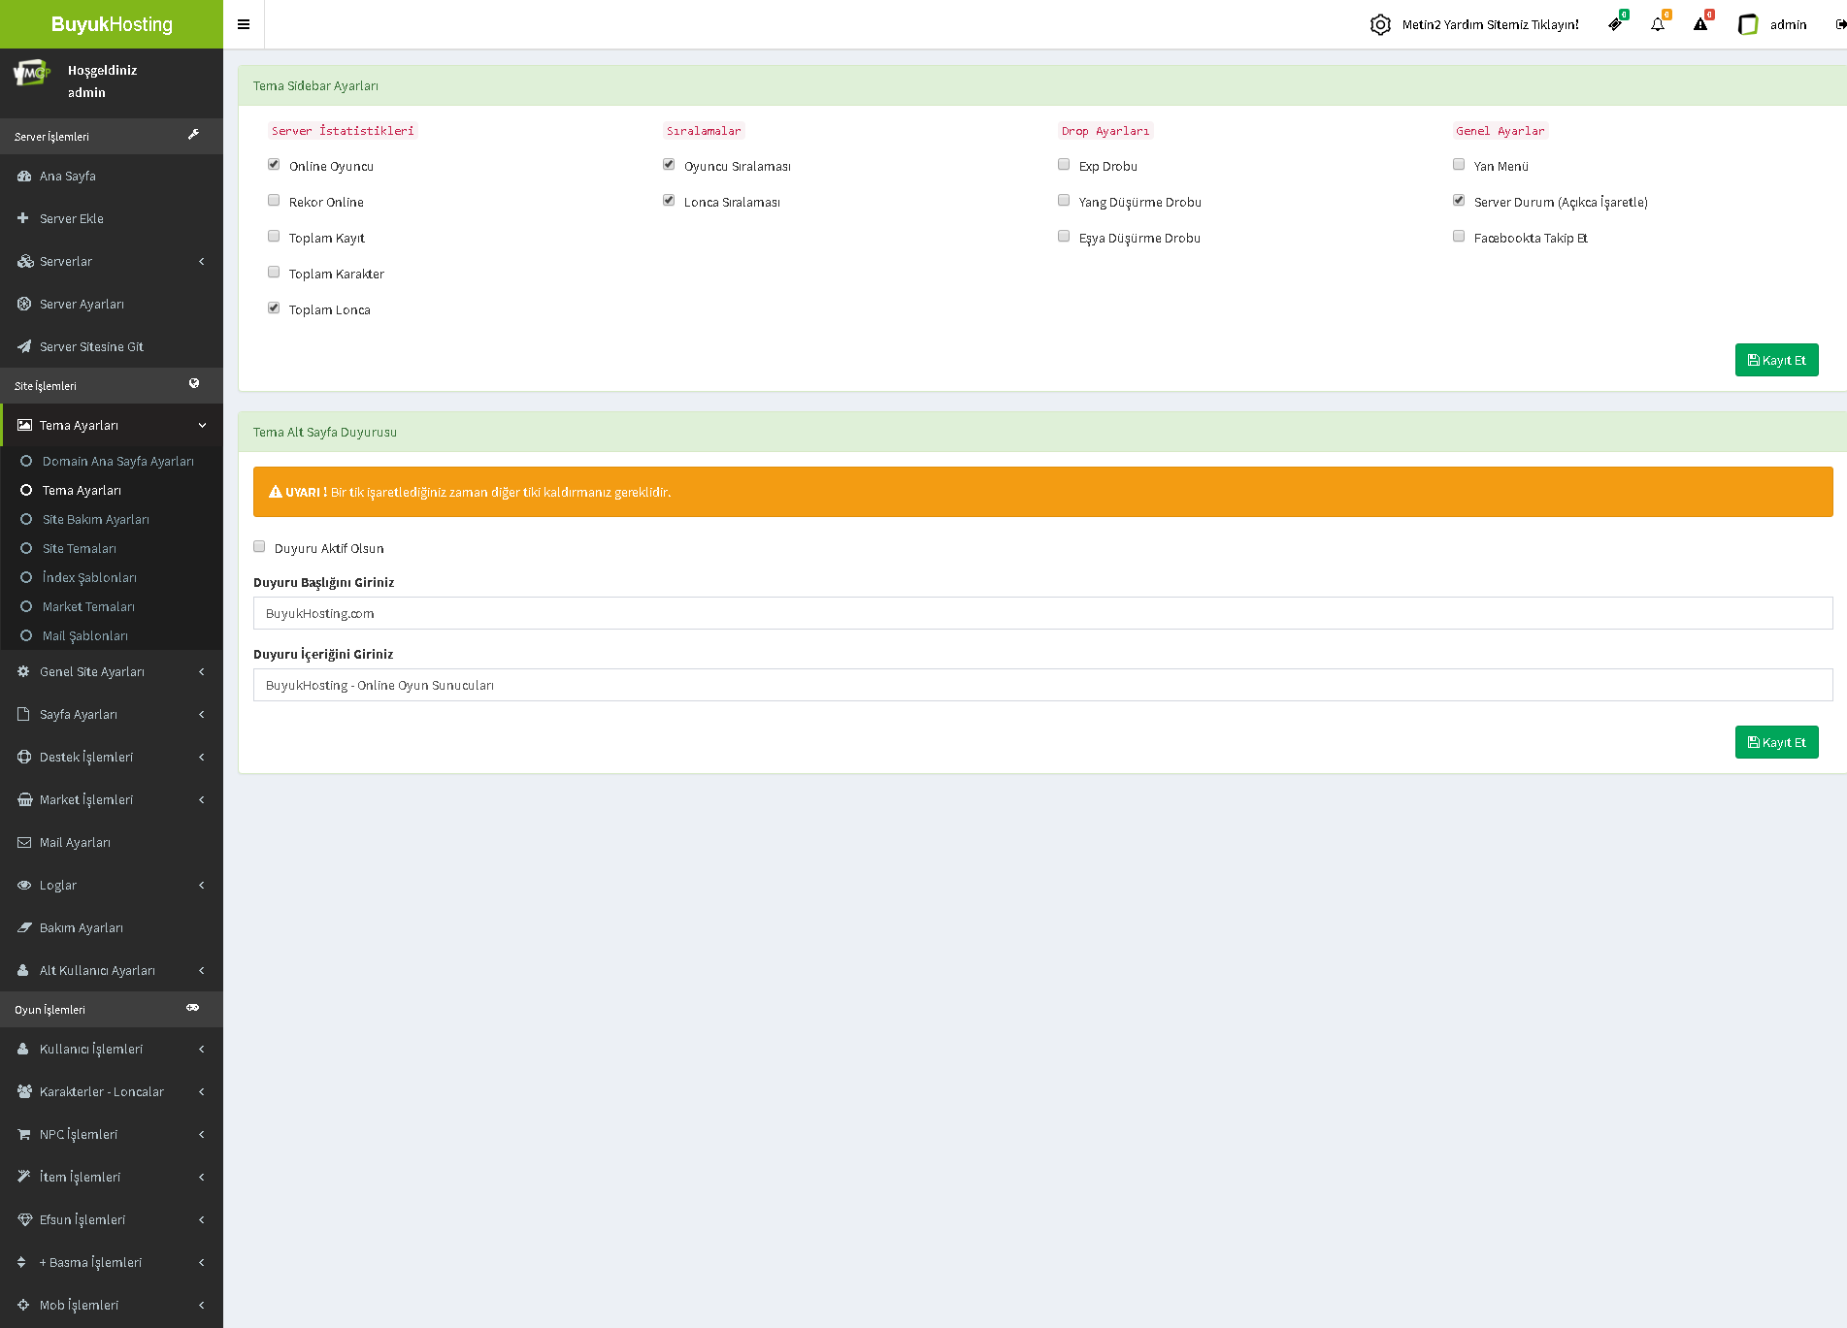
Task: Open the notifications bell icon
Action: coord(1658,24)
